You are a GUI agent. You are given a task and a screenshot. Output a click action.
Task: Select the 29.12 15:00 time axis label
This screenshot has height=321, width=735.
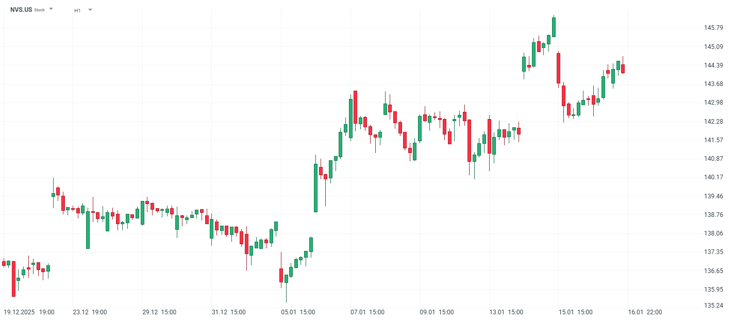pyautogui.click(x=159, y=312)
